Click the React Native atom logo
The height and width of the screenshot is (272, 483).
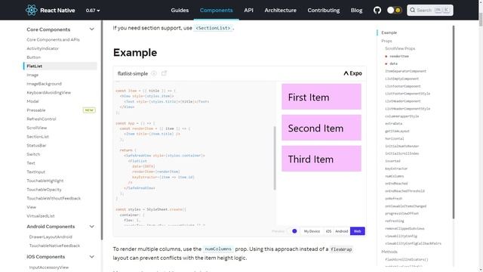point(32,10)
